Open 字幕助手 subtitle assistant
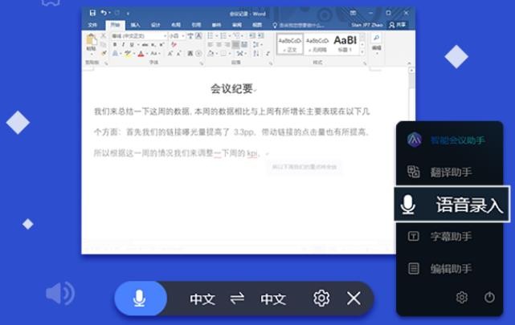 point(448,237)
